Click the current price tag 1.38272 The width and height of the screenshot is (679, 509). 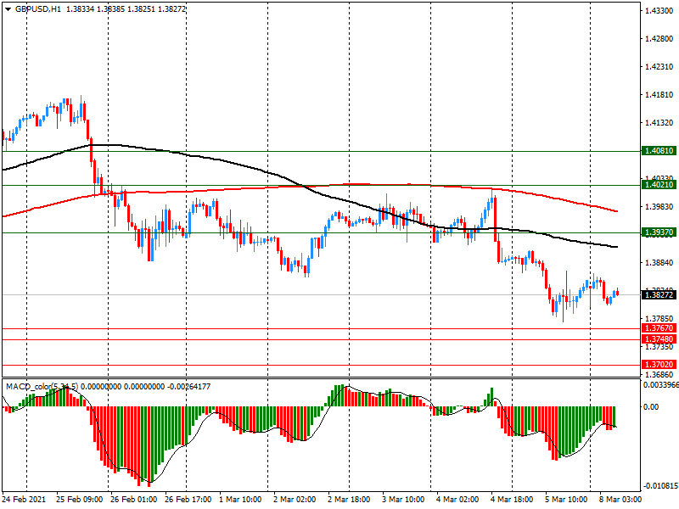[x=659, y=294]
